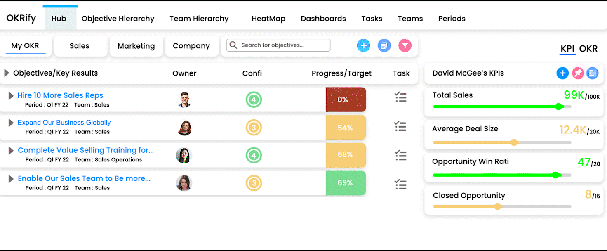Switch the right panel to OKR view
Image resolution: width=607 pixels, height=251 pixels.
[x=588, y=49]
